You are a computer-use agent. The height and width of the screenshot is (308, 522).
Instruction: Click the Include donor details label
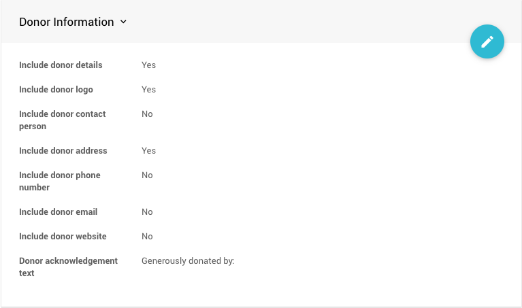coord(61,65)
